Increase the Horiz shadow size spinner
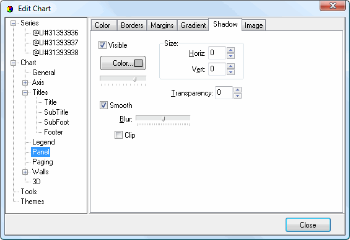Viewport: 350px width, 240px height. 230,50
